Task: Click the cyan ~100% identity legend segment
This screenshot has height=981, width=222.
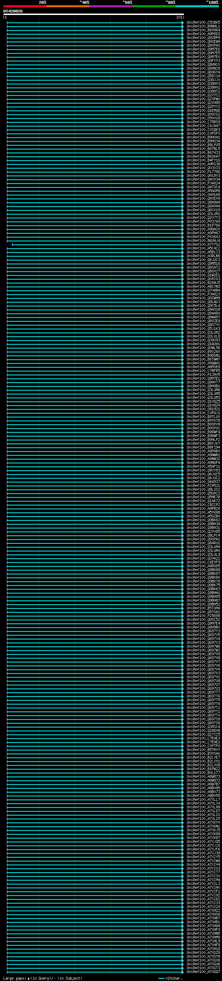Action: coord(197,7)
